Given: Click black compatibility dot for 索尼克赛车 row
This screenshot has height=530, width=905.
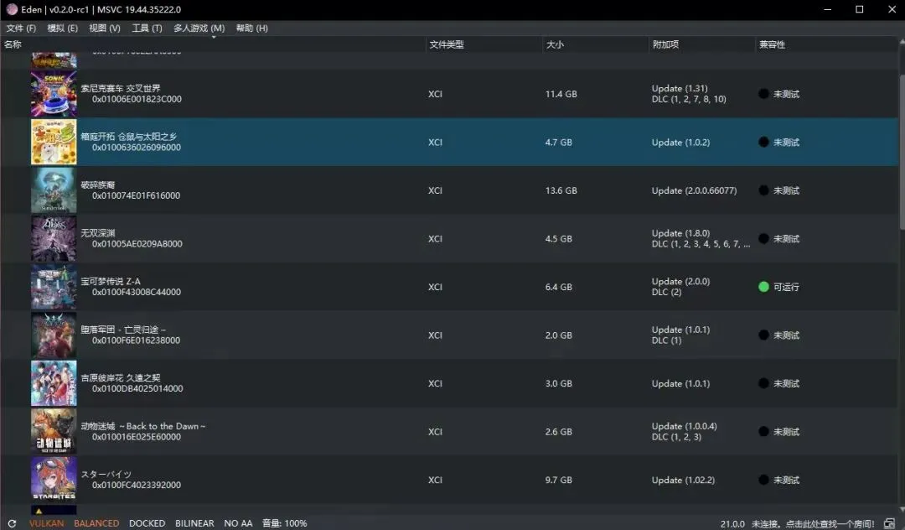Looking at the screenshot, I should coord(763,94).
